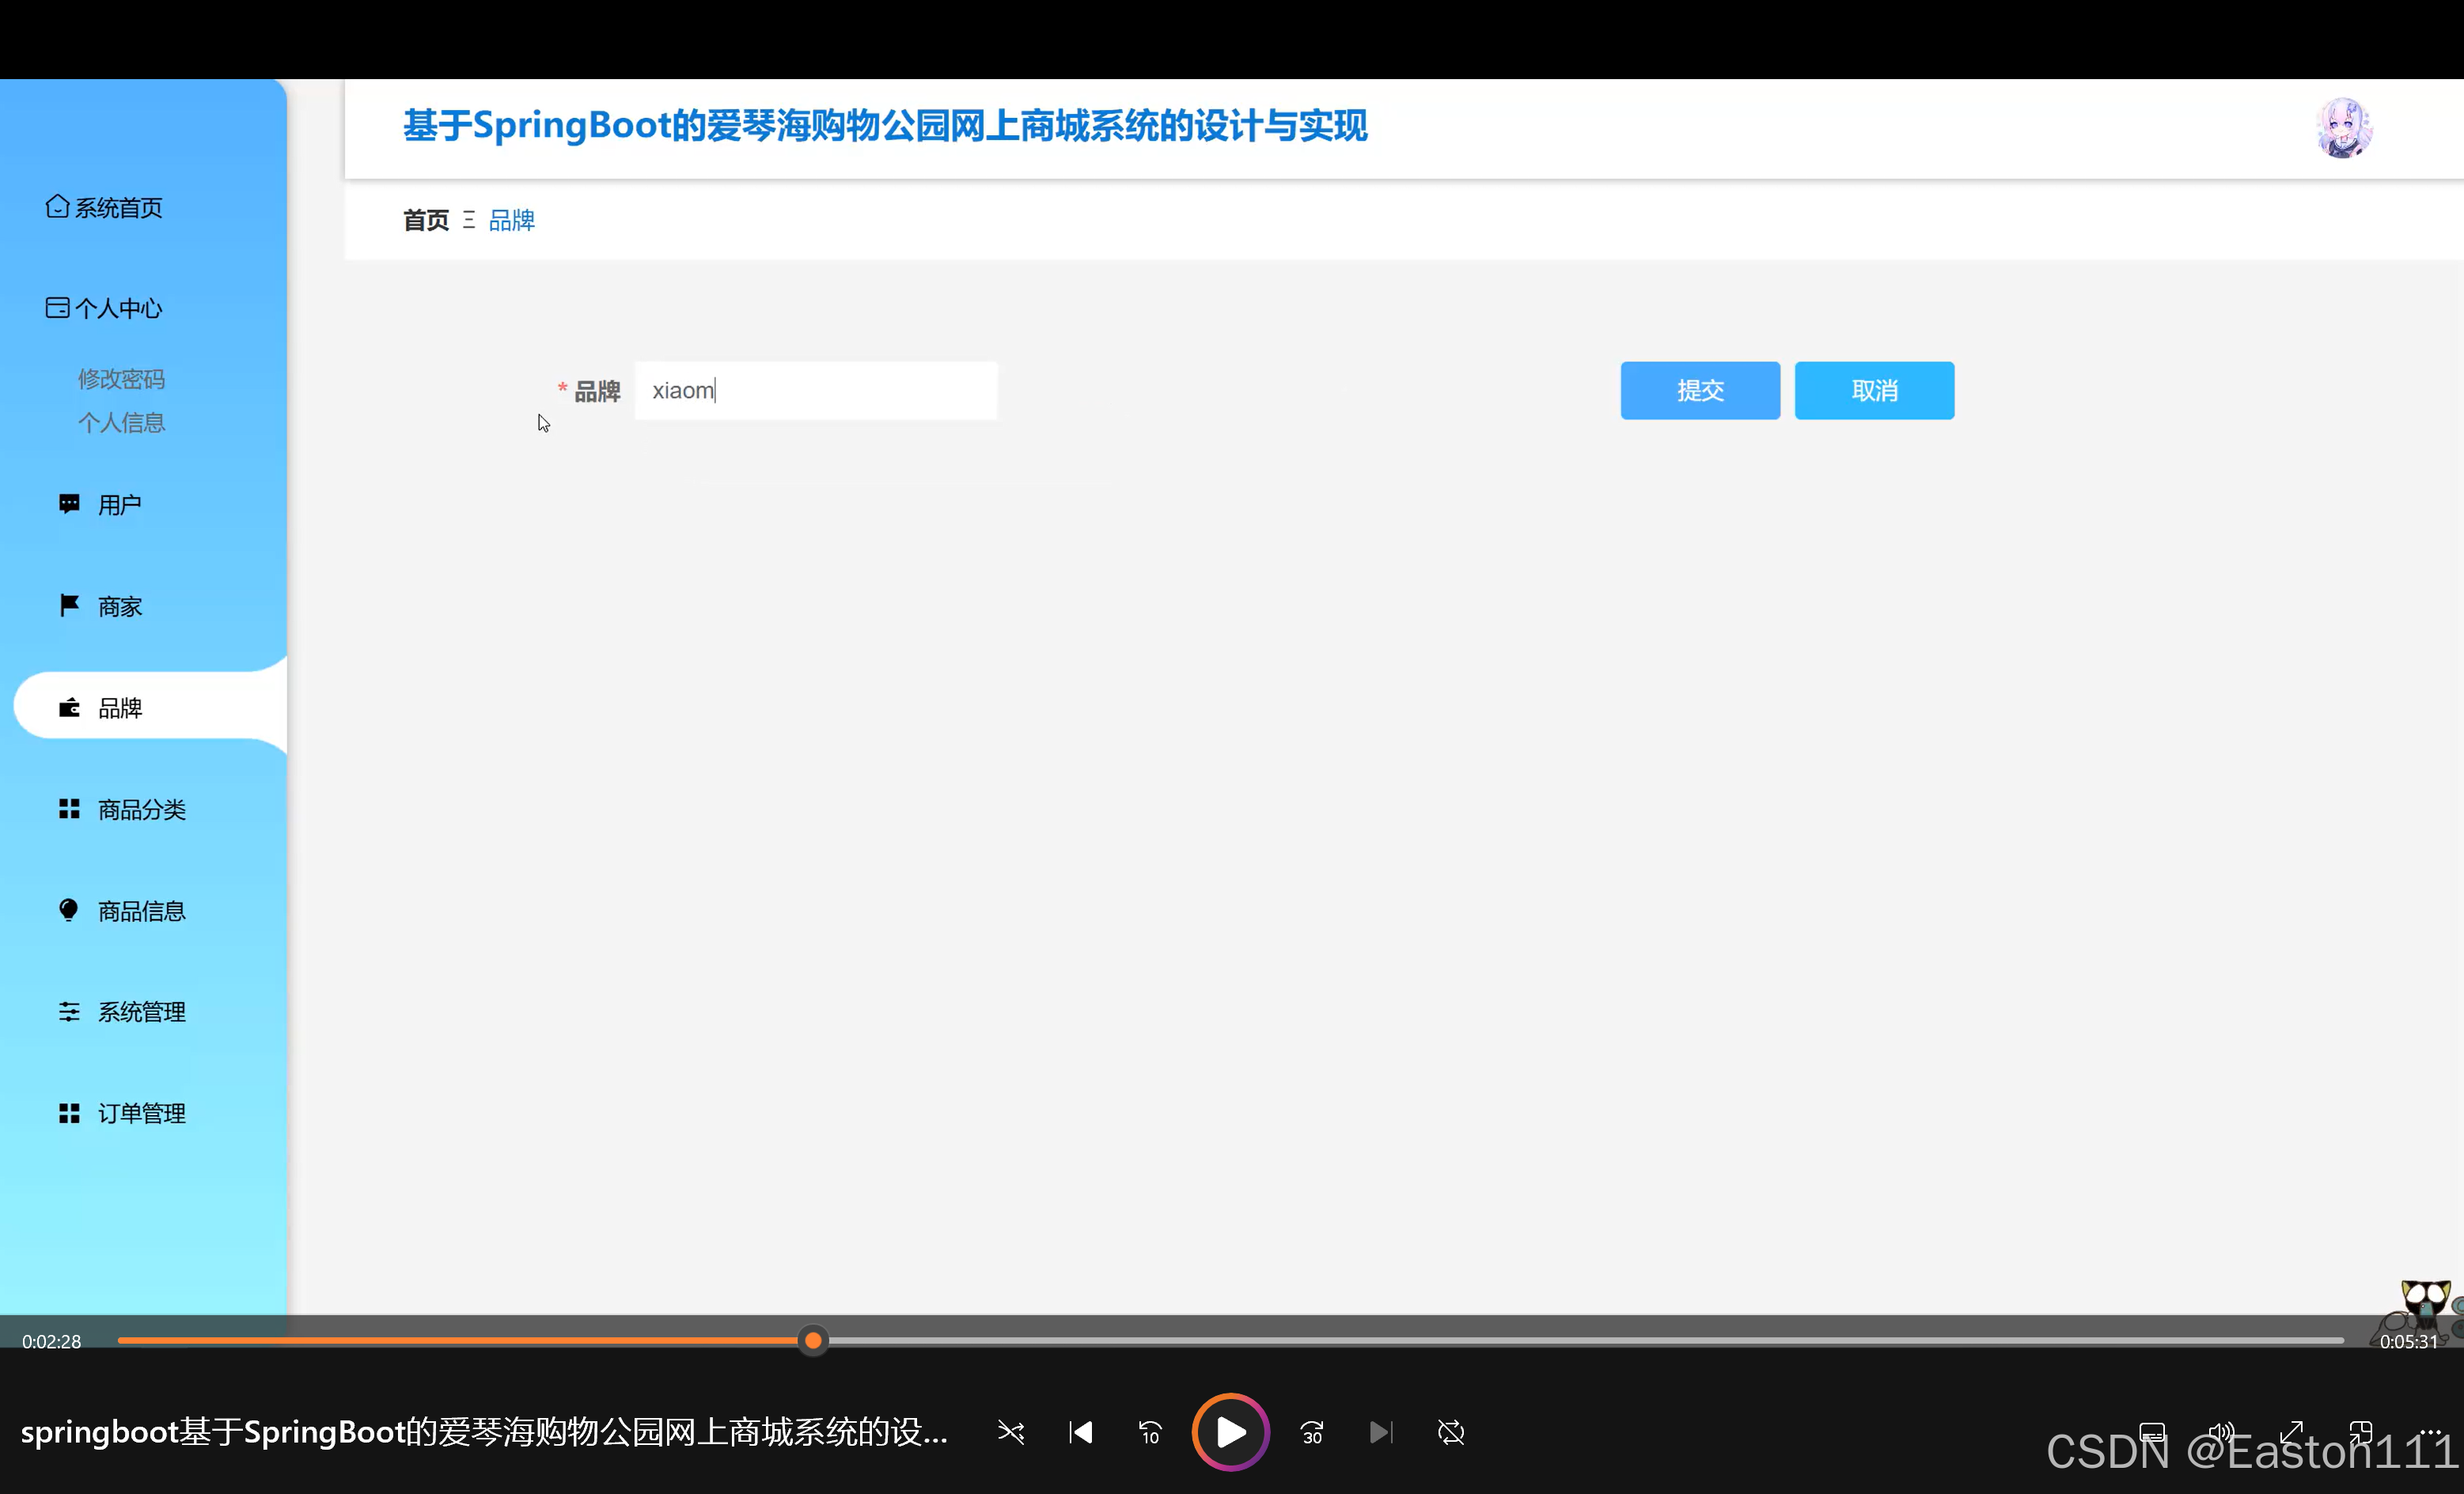Click the 品牌 text input field
The height and width of the screenshot is (1494, 2464).
pos(815,390)
